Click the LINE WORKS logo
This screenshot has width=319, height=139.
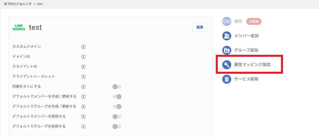coord(19,27)
